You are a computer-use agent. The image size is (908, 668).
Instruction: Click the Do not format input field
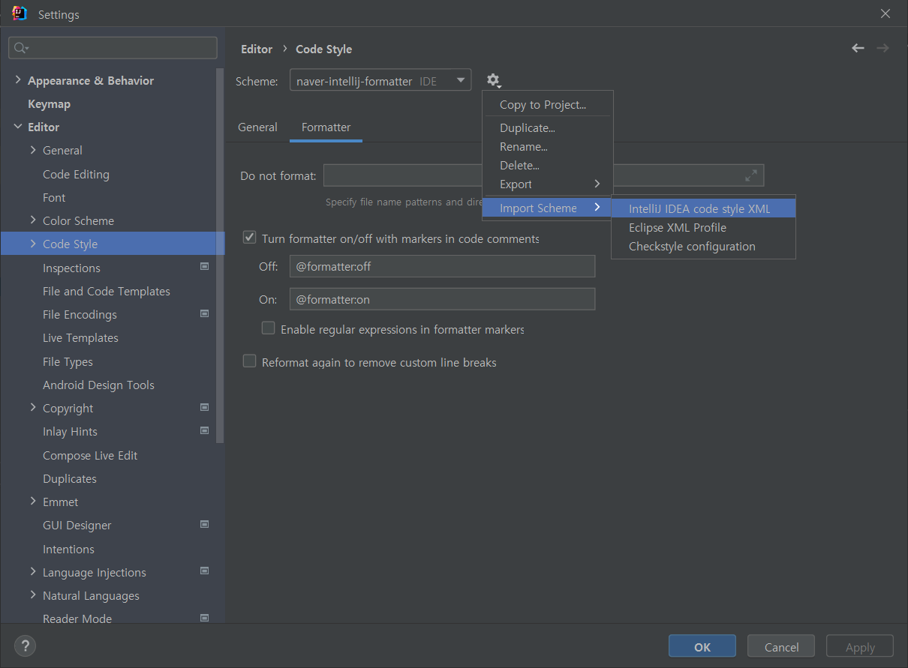(x=543, y=175)
